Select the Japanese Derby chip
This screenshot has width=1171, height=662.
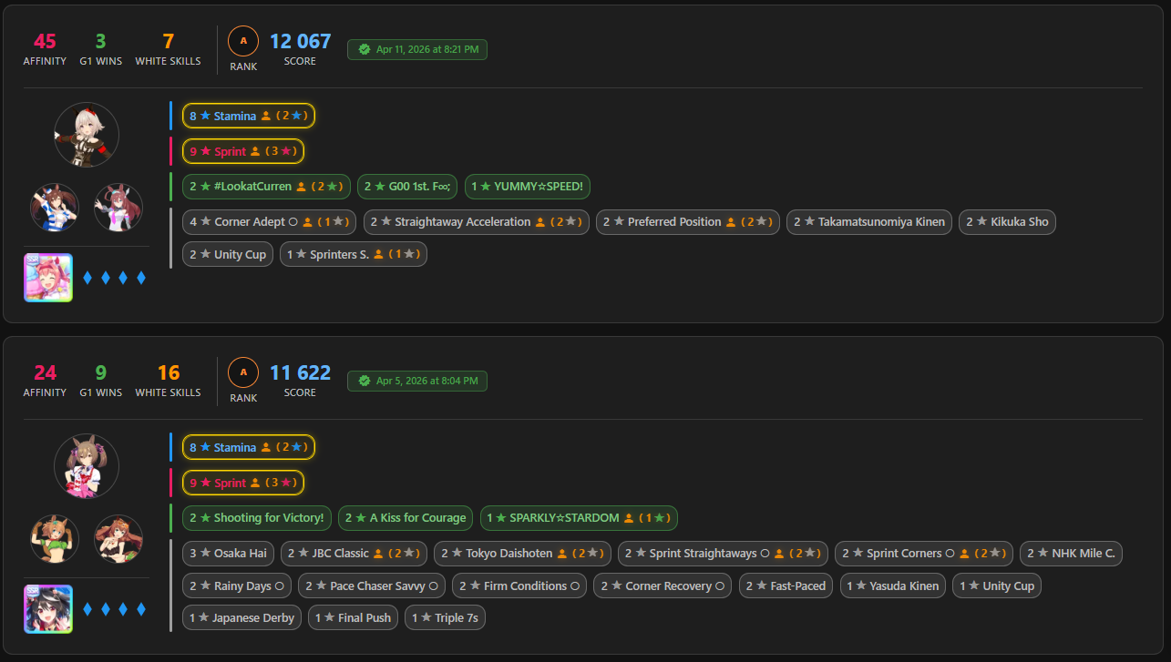click(241, 617)
